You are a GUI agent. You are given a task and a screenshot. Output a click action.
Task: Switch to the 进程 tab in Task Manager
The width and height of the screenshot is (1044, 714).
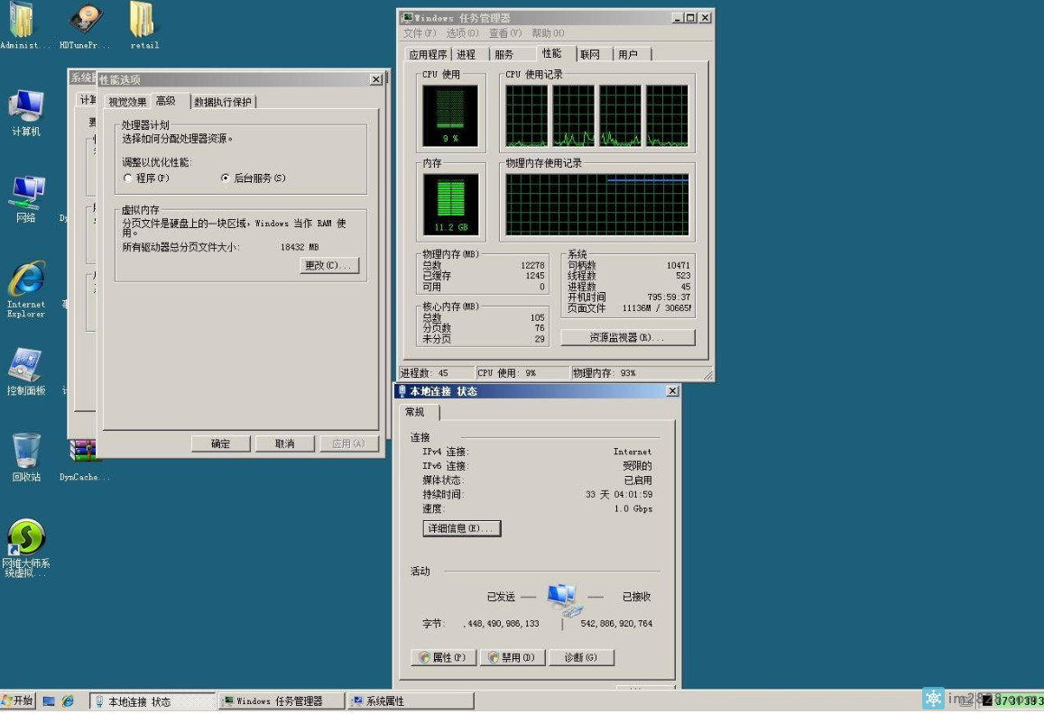(x=466, y=55)
